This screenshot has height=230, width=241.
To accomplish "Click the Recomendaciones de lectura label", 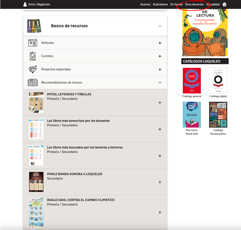I will [61, 82].
